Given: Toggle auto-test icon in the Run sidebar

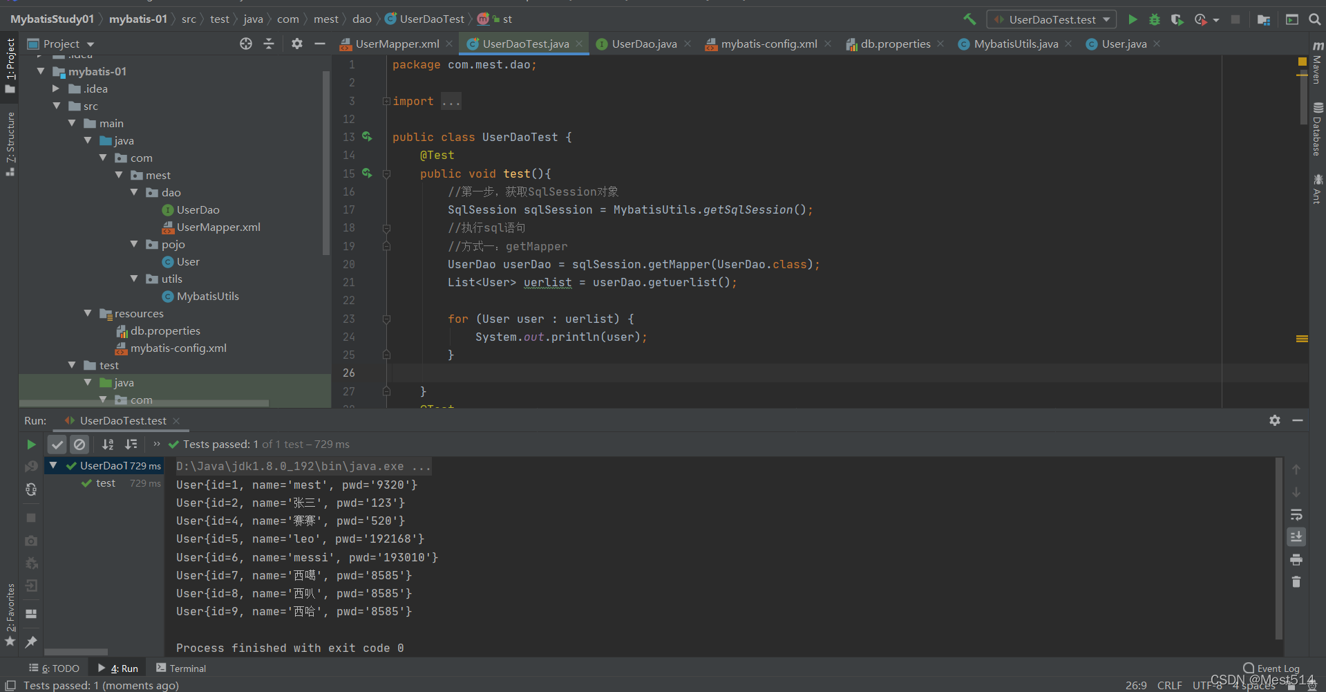Looking at the screenshot, I should pyautogui.click(x=31, y=489).
